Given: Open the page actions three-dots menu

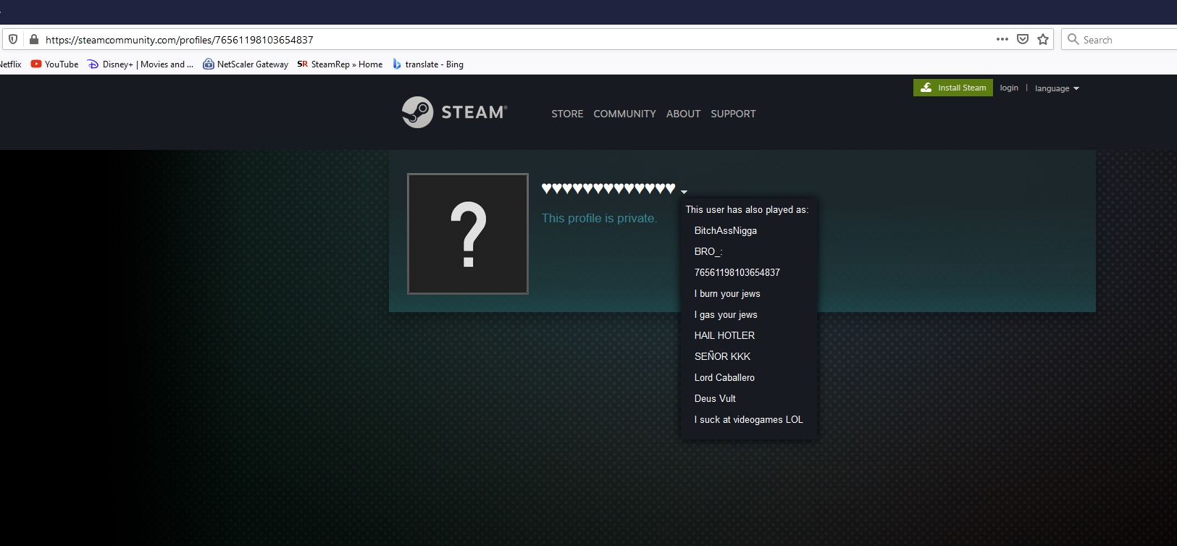Looking at the screenshot, I should tap(1002, 39).
